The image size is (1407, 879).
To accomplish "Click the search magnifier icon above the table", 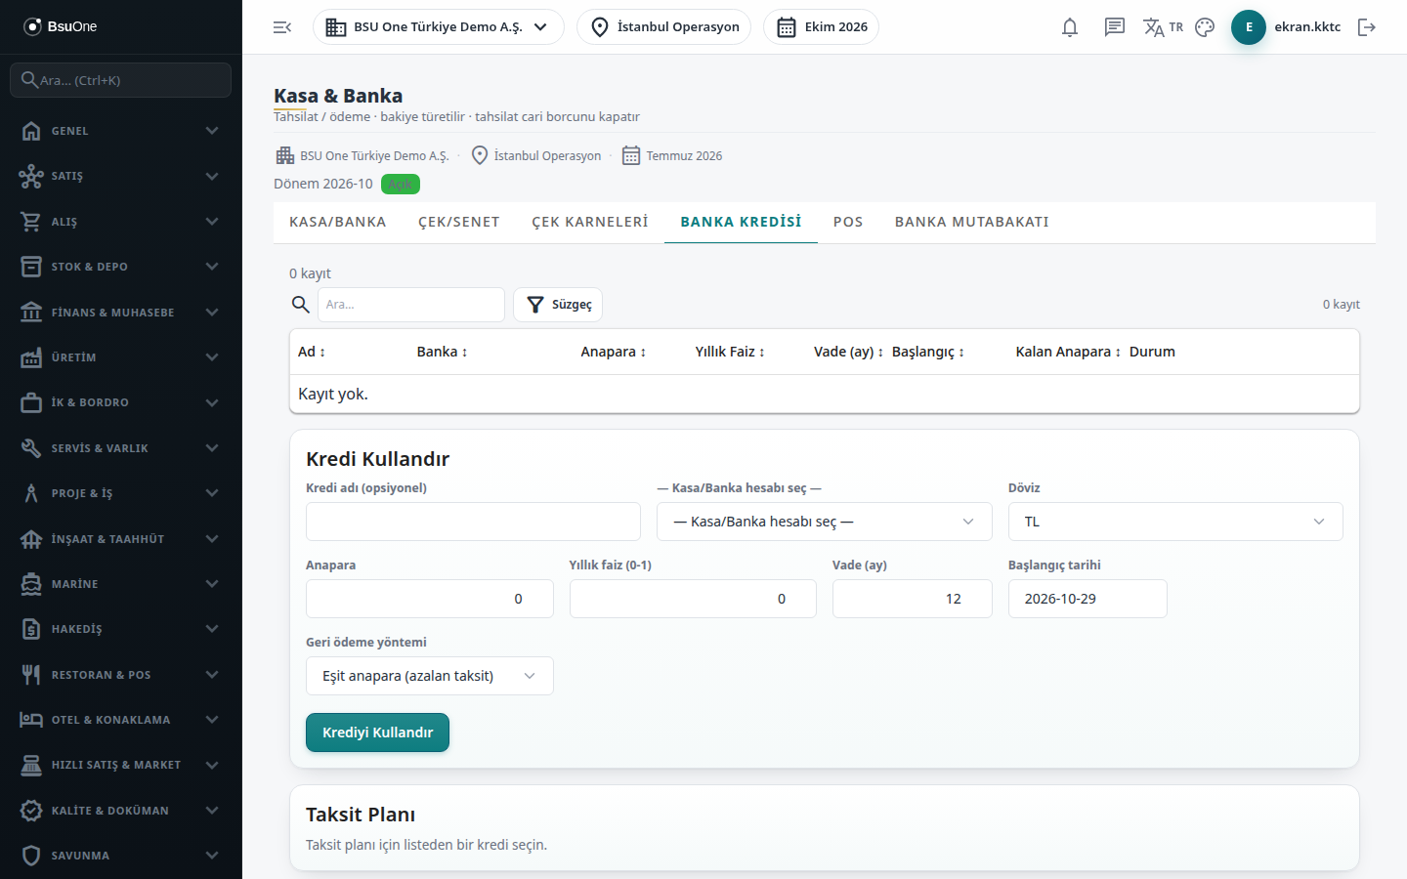I will (x=301, y=305).
